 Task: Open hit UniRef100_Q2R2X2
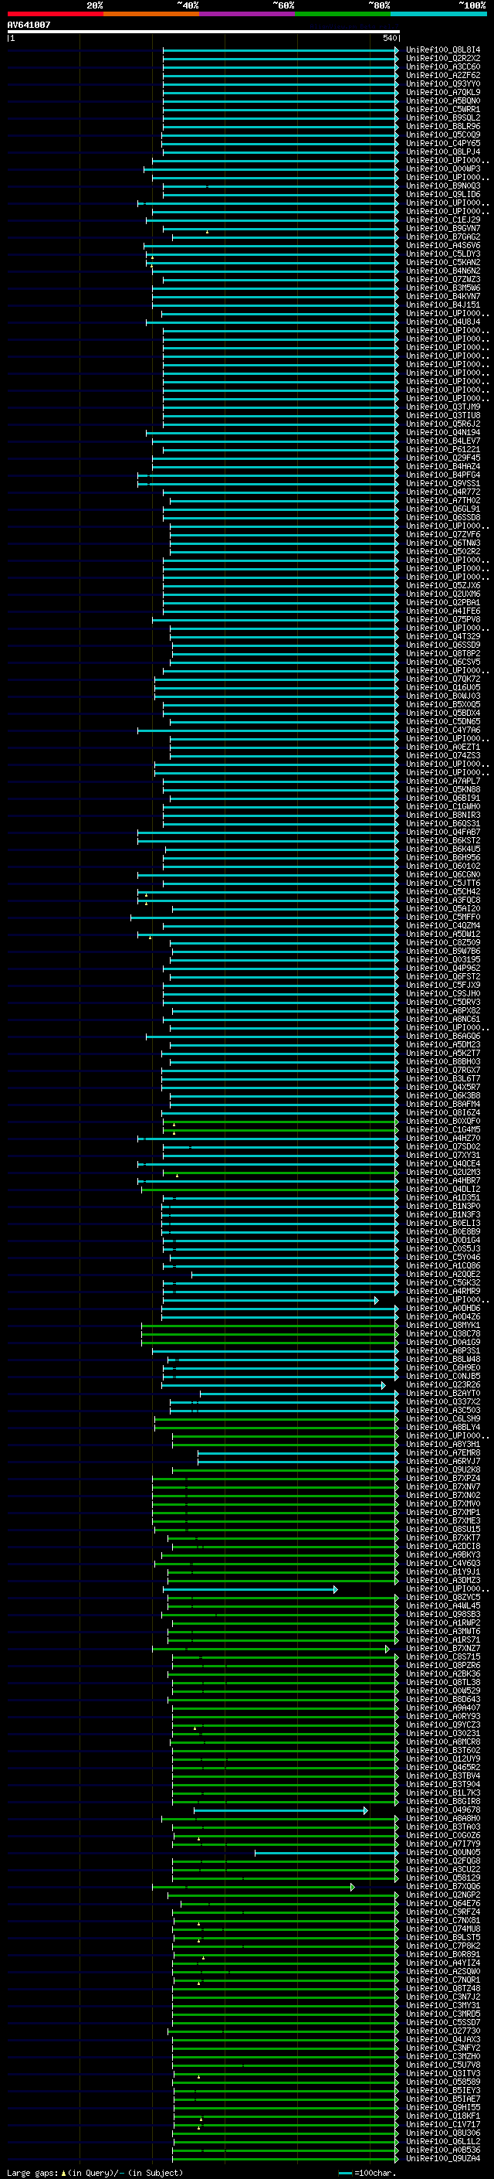[x=442, y=59]
